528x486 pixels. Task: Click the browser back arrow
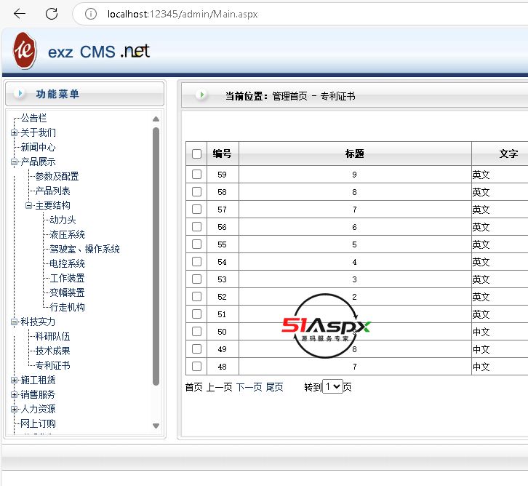tap(20, 14)
